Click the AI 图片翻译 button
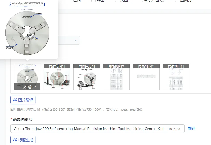This screenshot has height=145, width=211. pos(23,100)
